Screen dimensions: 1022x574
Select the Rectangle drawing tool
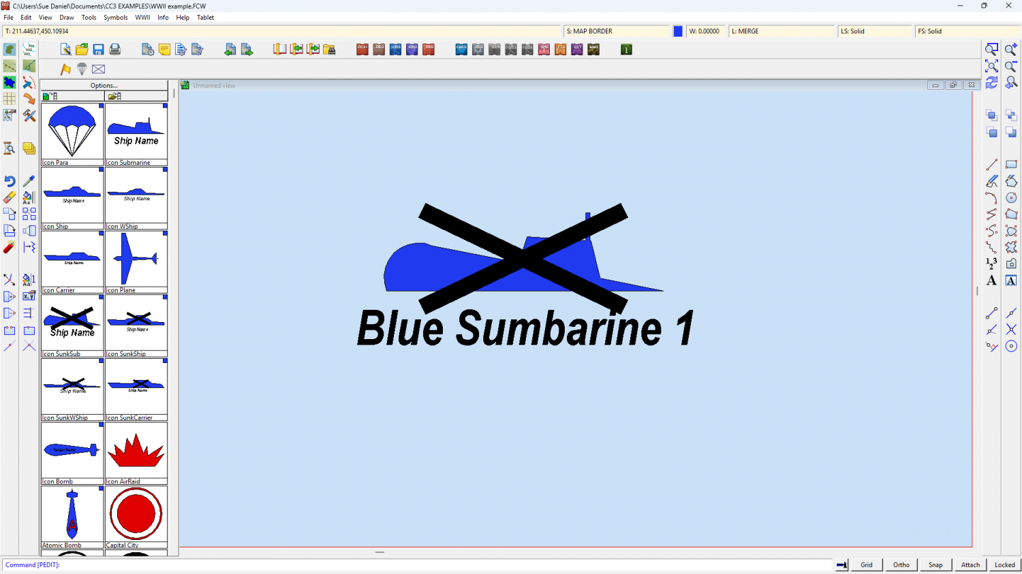pyautogui.click(x=1011, y=165)
